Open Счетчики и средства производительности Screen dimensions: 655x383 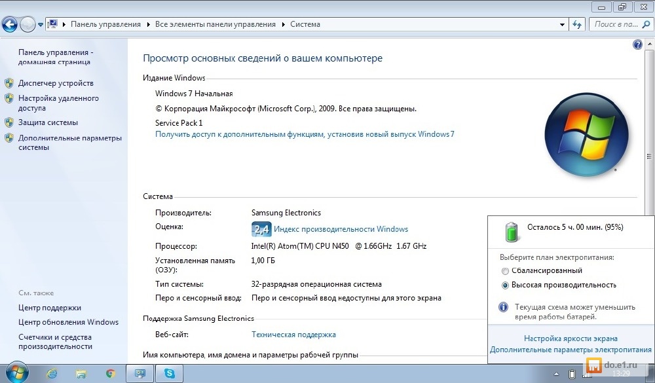(x=55, y=342)
